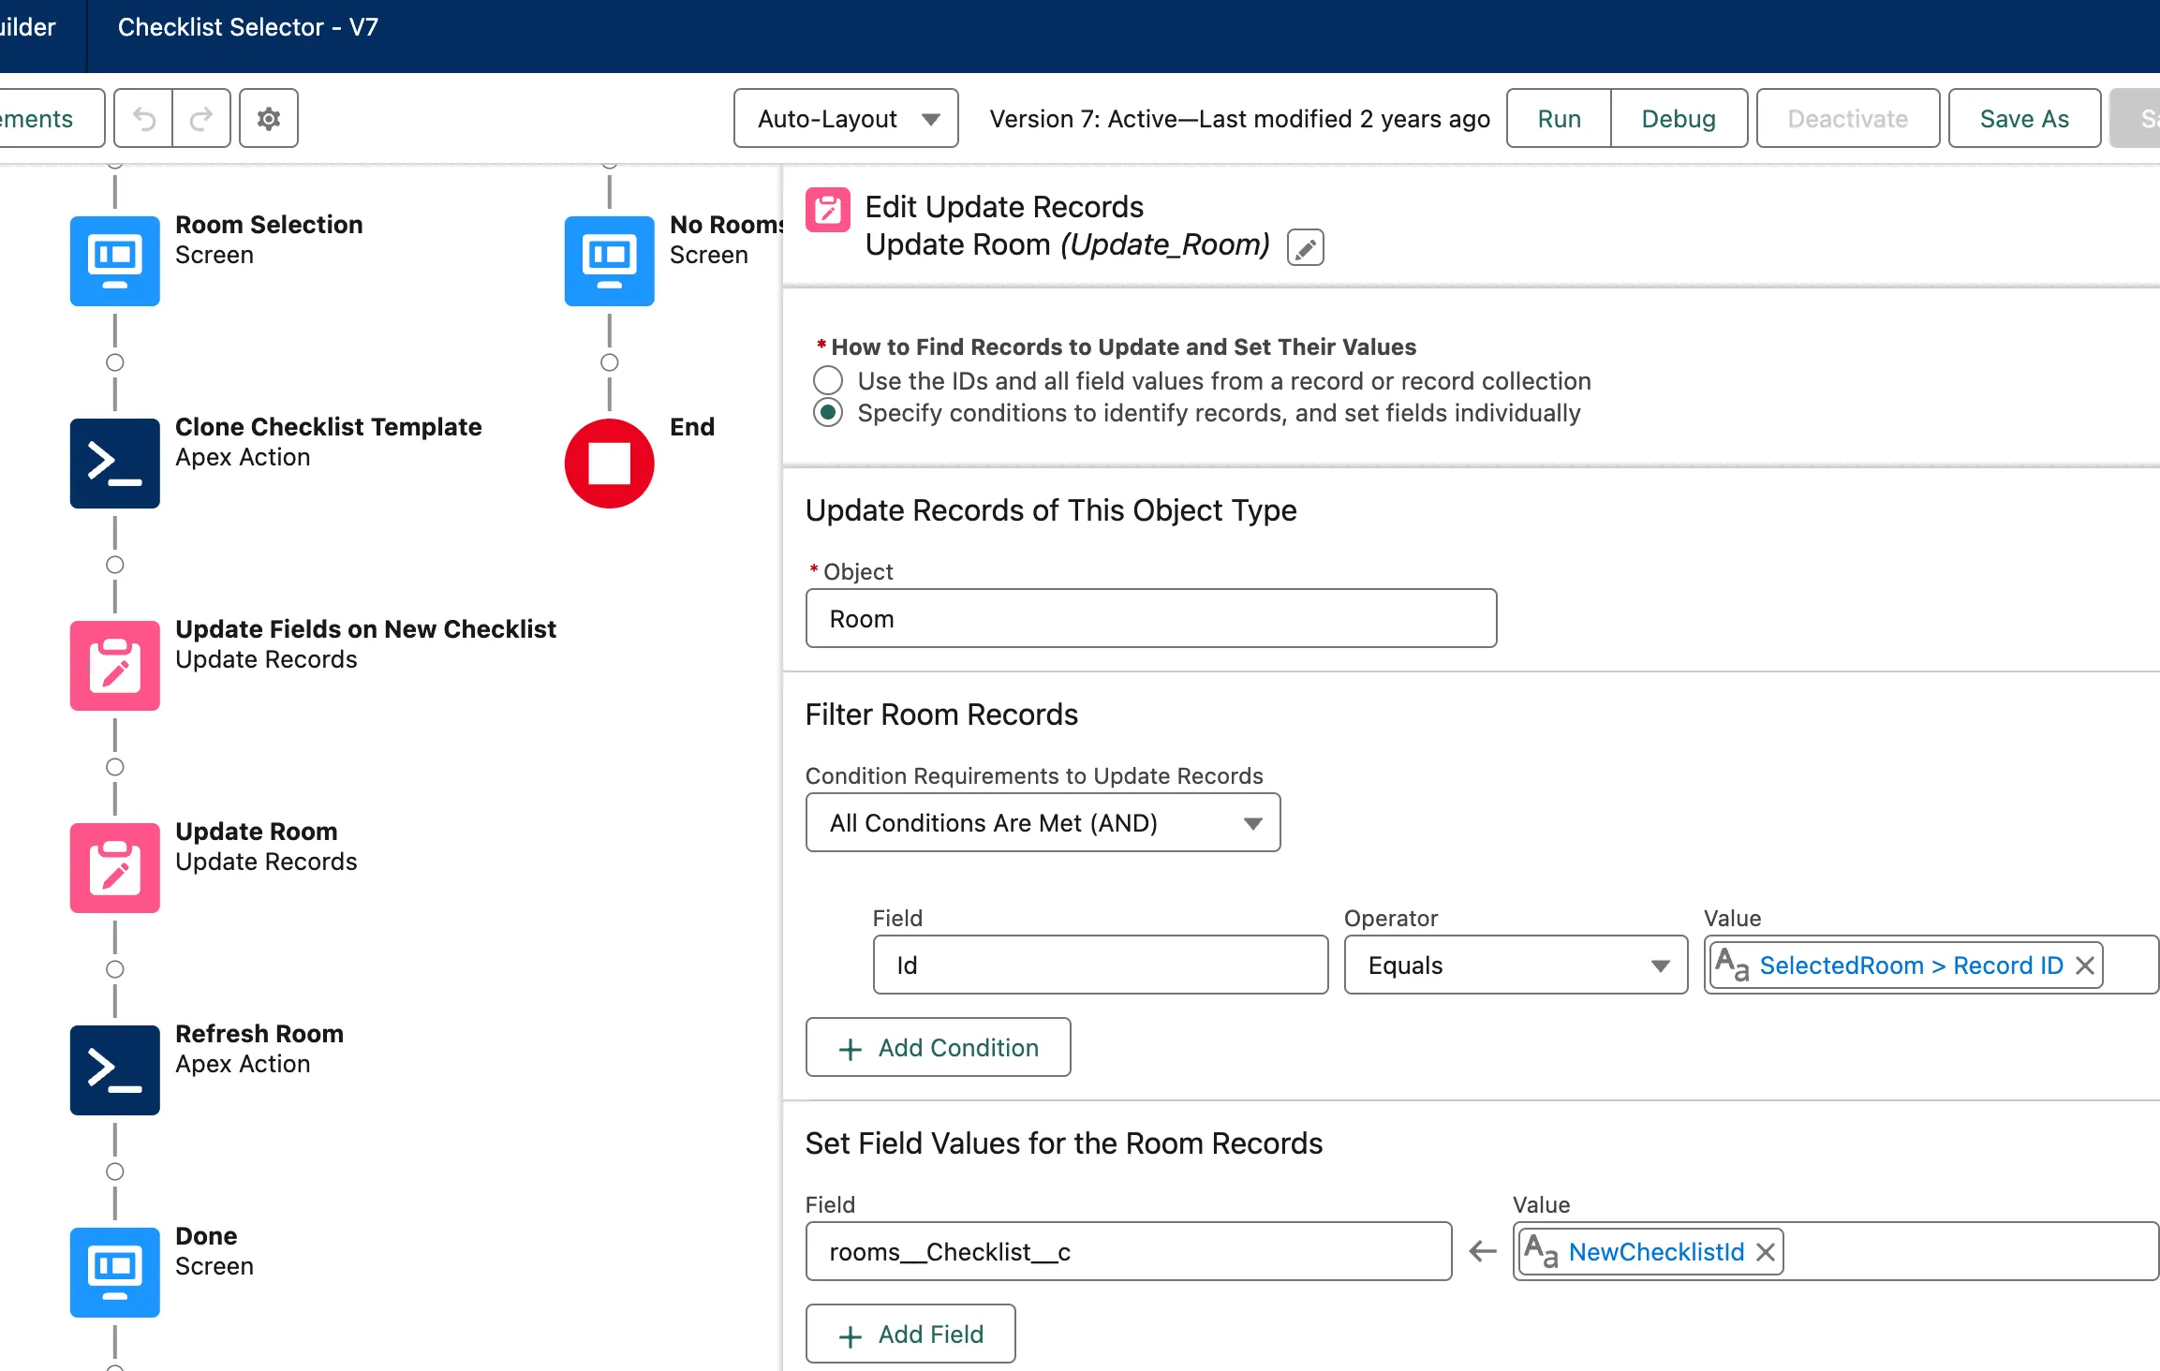The image size is (2160, 1371).
Task: Click the Add Condition button
Action: coord(939,1047)
